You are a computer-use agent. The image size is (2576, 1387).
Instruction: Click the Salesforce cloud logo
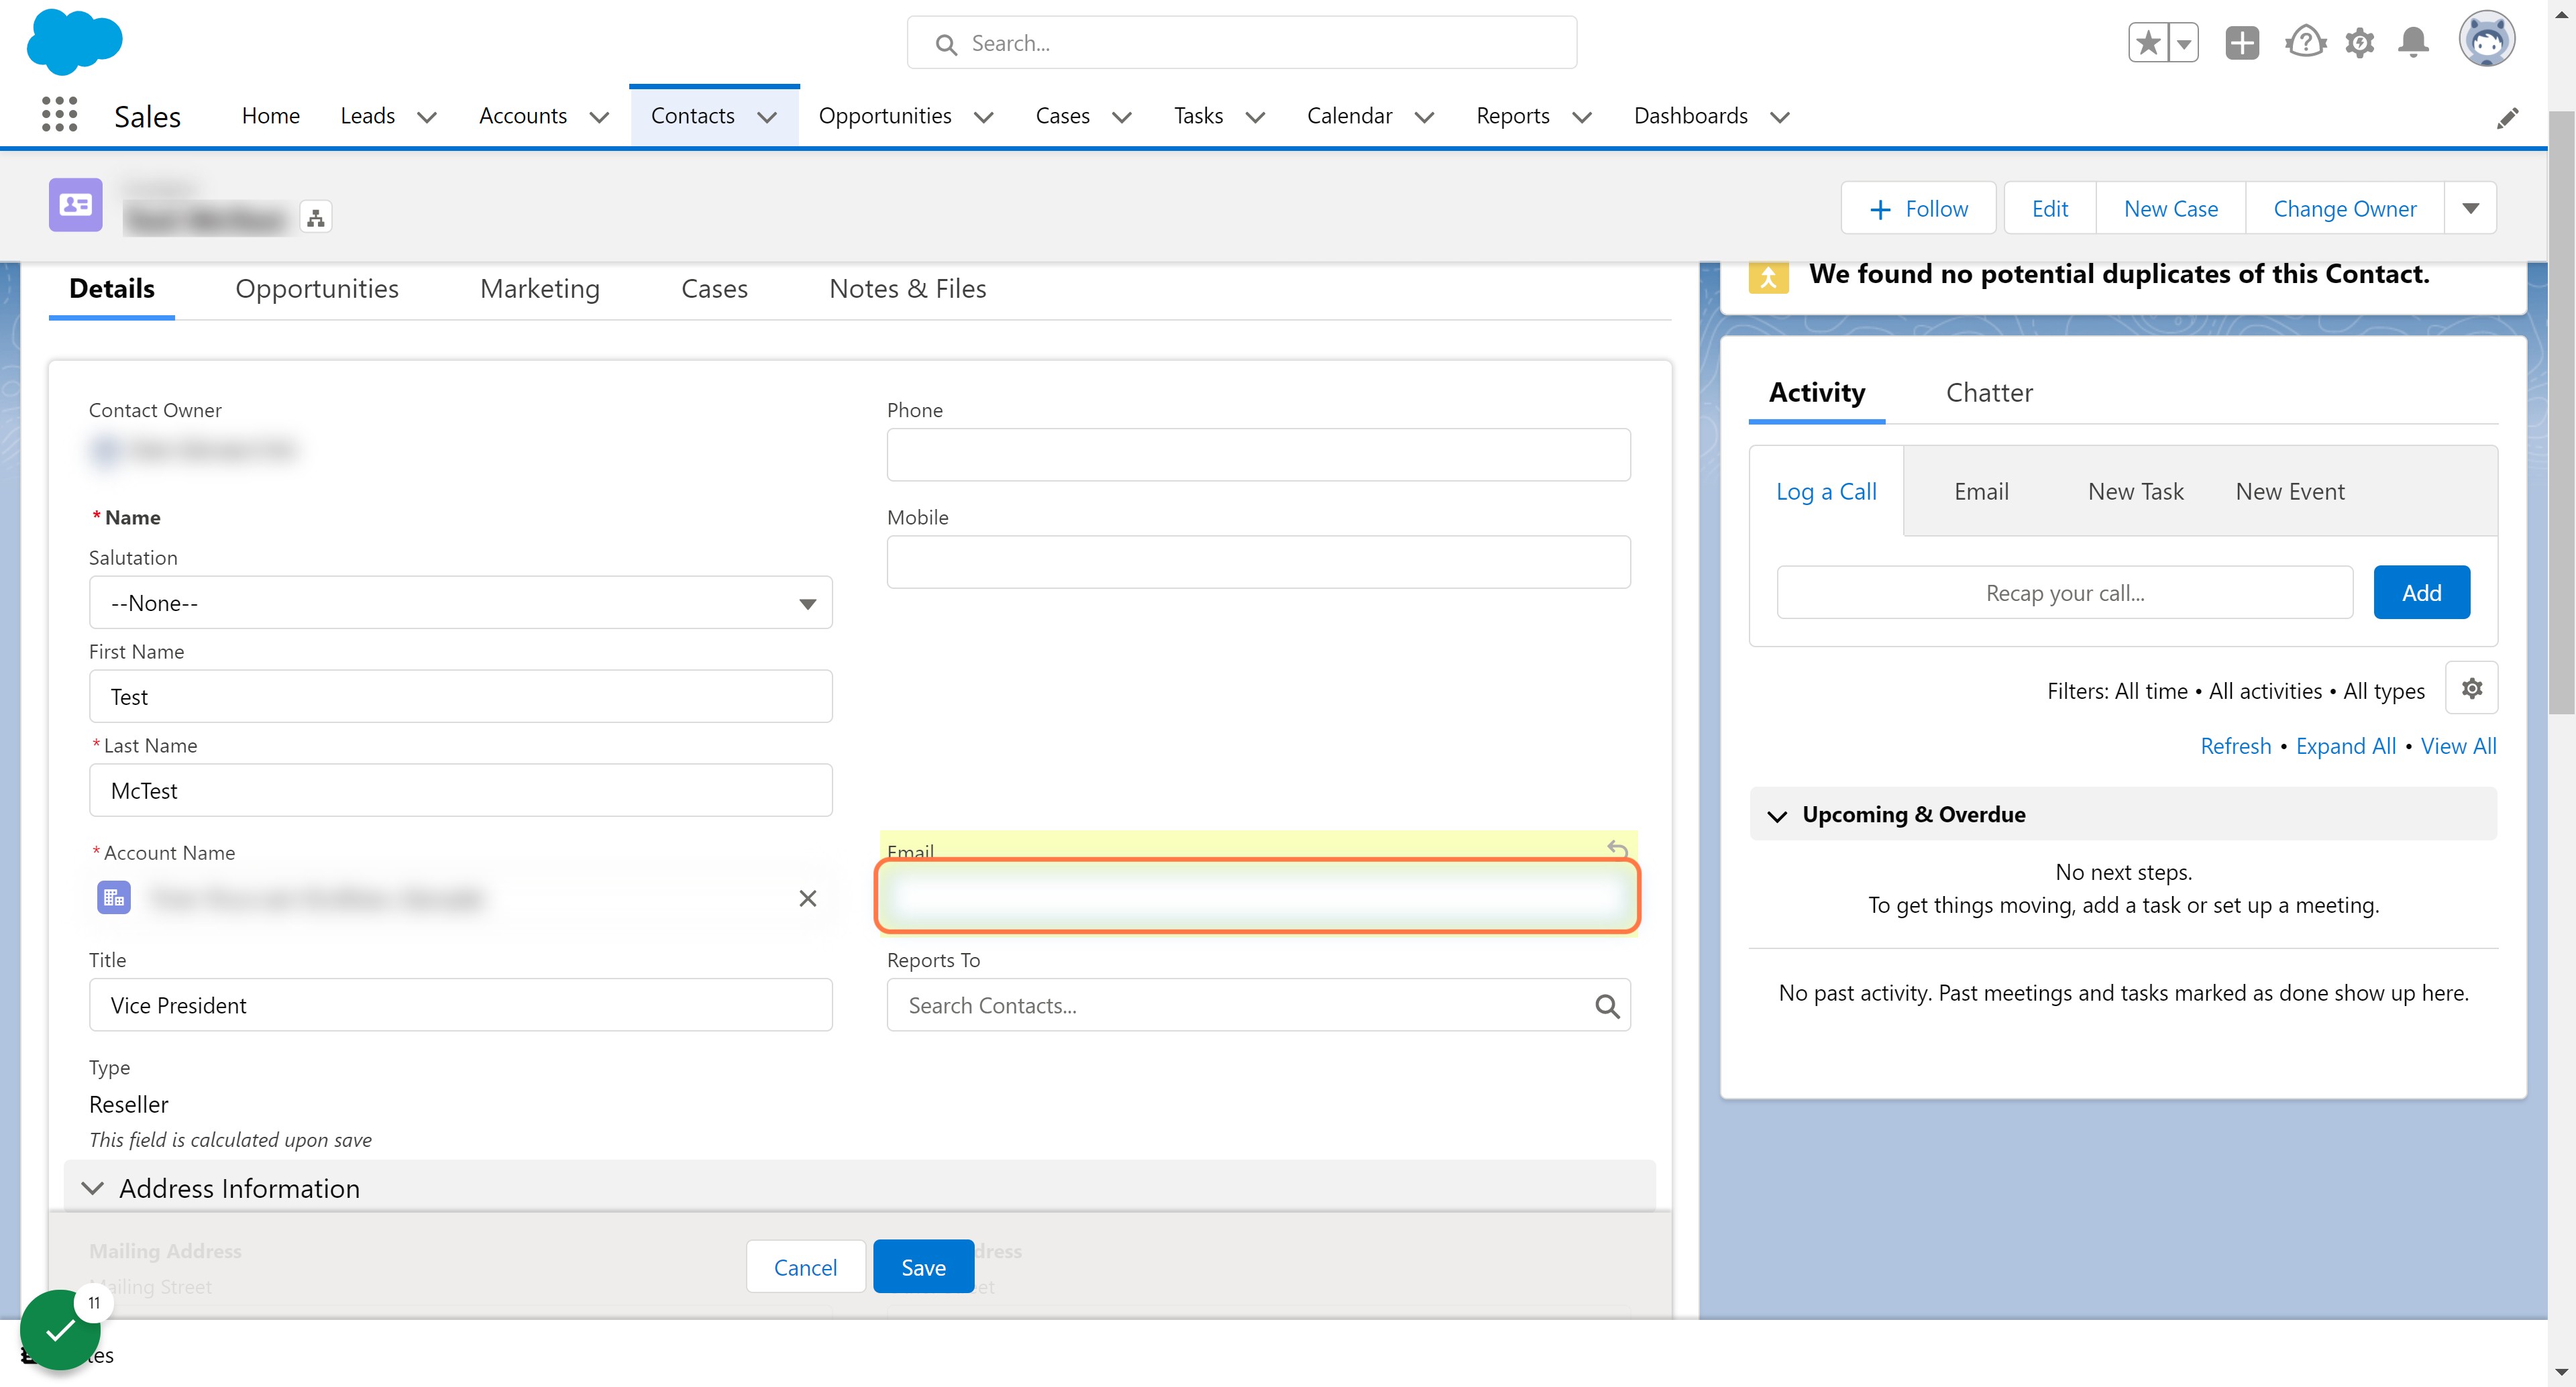tap(74, 41)
